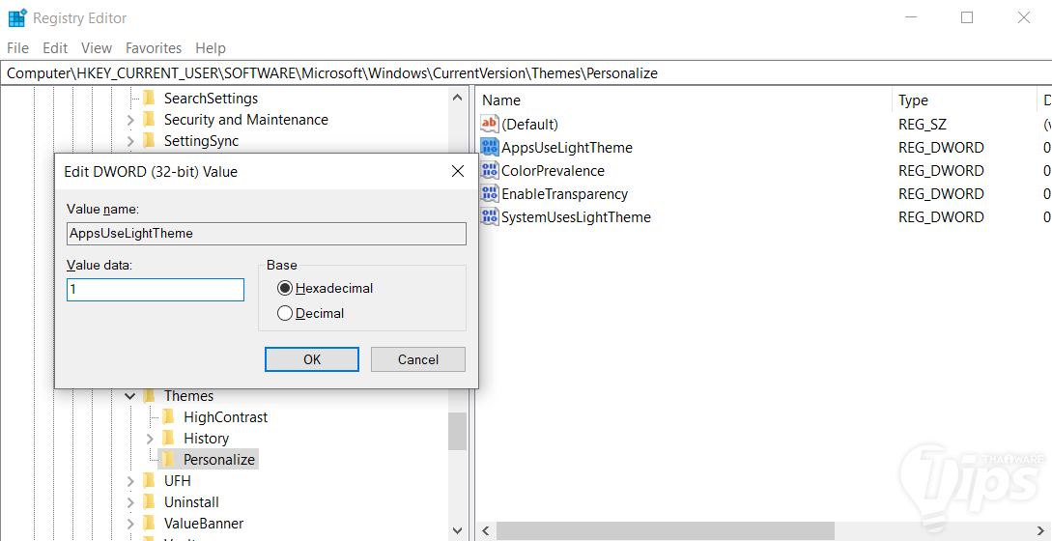
Task: Click the tree pane scroll-up arrow
Action: tap(458, 98)
